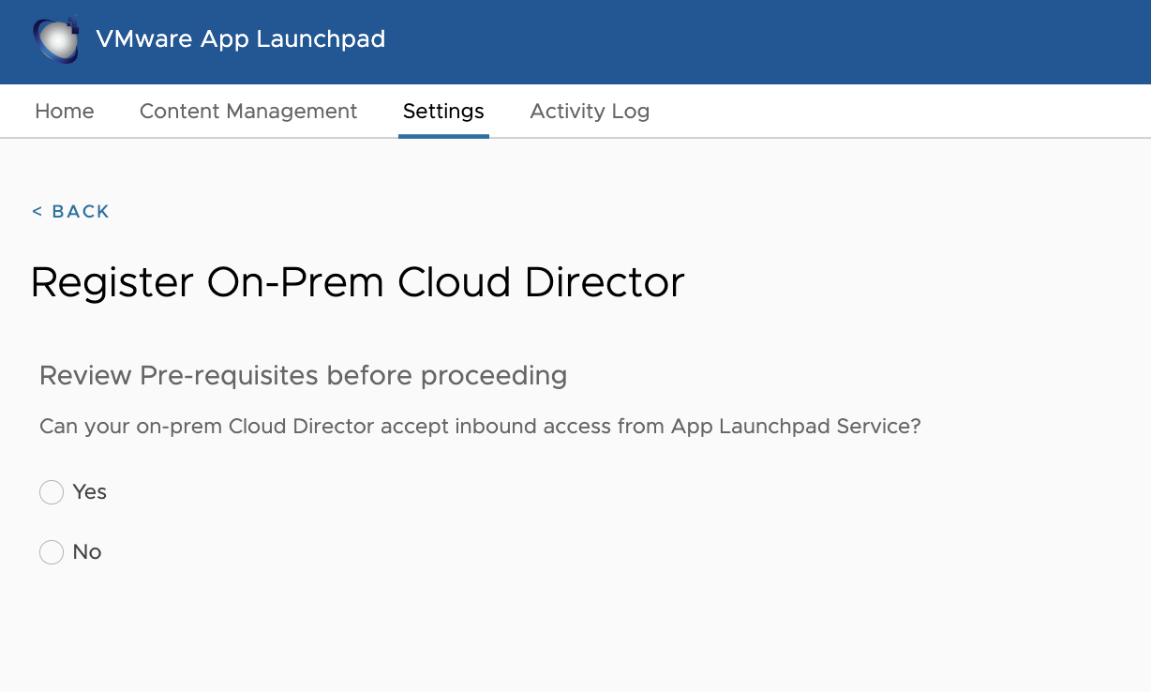Screen dimensions: 1151x692
Task: Click the "VMware App Launchpad" header title
Action: coord(241,39)
